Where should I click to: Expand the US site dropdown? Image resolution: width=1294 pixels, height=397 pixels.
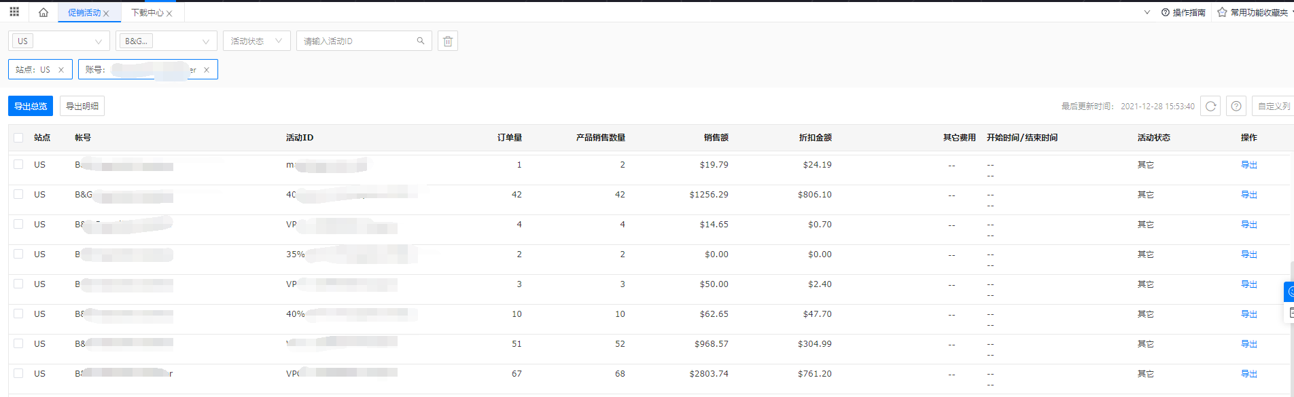98,41
